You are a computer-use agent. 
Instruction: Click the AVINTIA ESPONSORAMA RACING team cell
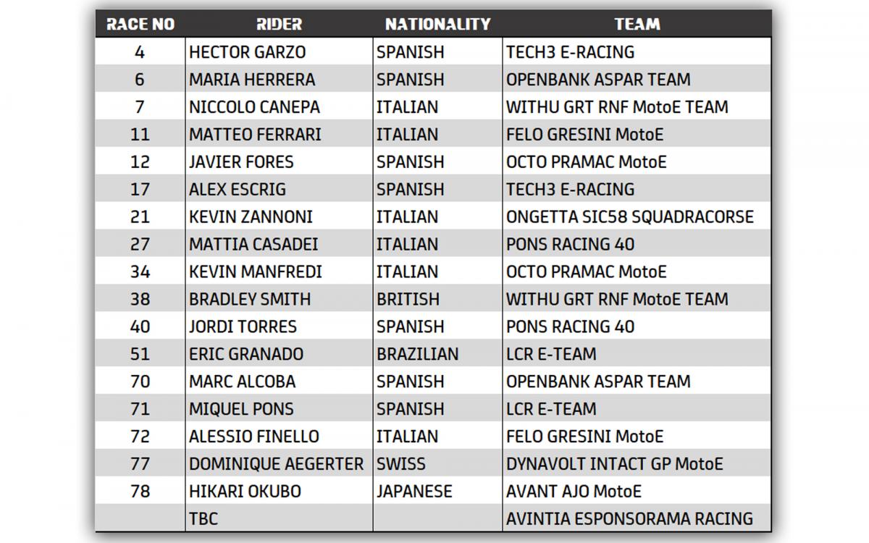click(x=629, y=519)
